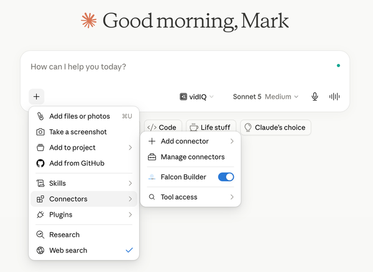Click the voice mode waveform icon
The height and width of the screenshot is (272, 373).
tap(334, 96)
